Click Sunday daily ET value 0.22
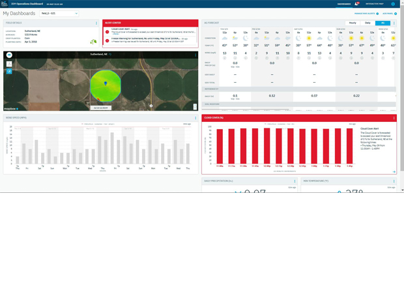404x290 pixels. tap(356, 96)
